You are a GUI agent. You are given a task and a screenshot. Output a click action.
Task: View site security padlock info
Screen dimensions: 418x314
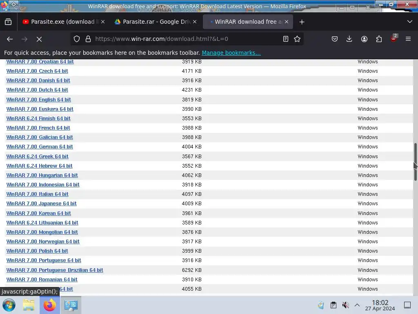pyautogui.click(x=88, y=39)
